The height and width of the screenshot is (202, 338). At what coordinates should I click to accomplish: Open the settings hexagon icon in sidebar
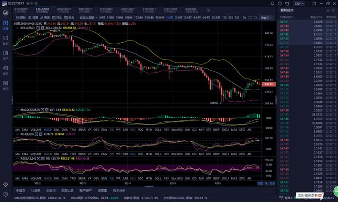point(6,194)
